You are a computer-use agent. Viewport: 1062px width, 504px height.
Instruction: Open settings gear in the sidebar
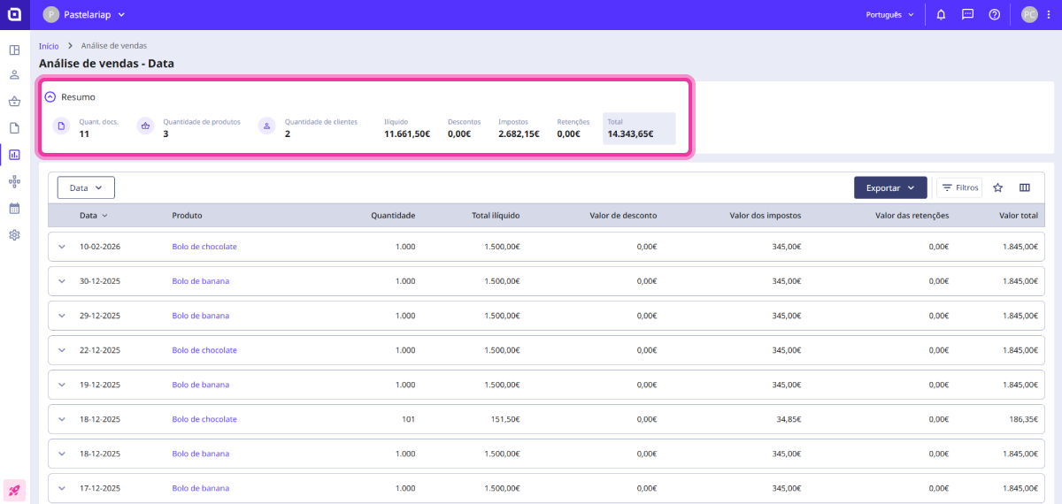tap(14, 235)
